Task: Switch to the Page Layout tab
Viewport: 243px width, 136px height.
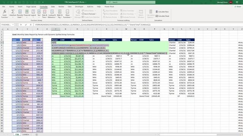Action: [x=31, y=7]
